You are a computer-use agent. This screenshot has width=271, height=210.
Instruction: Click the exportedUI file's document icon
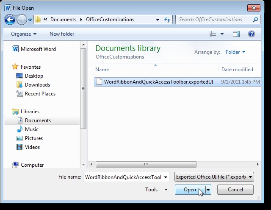coord(99,82)
